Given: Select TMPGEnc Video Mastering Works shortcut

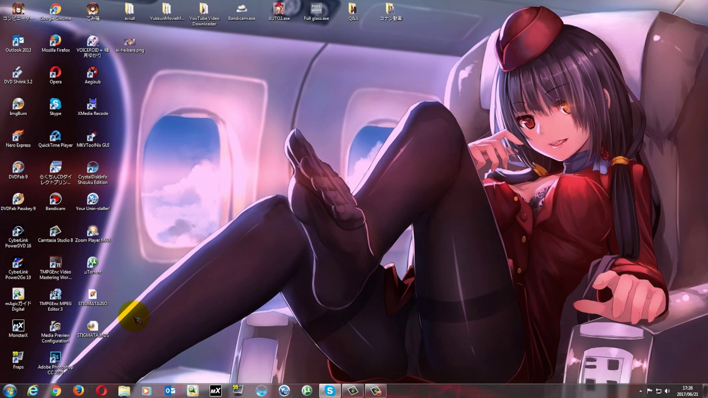Looking at the screenshot, I should pyautogui.click(x=55, y=268).
